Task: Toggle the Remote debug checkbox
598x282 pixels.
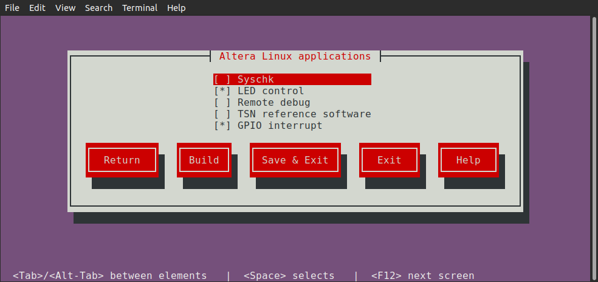Action: (x=222, y=103)
